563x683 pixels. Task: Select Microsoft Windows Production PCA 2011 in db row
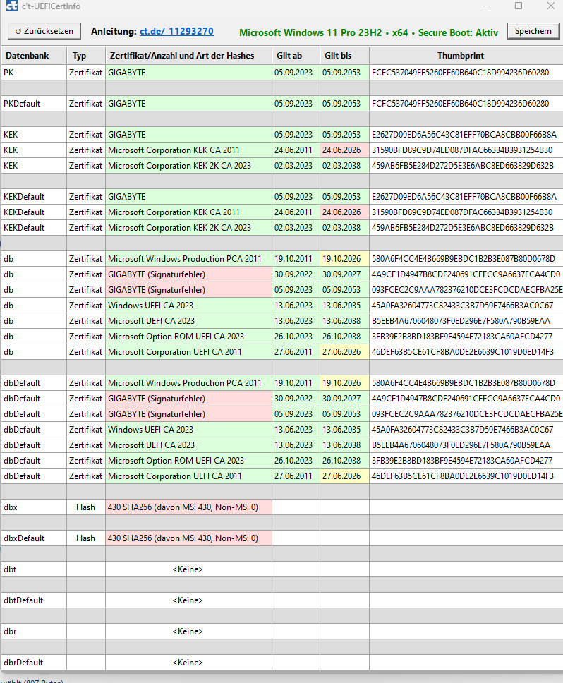pos(188,259)
